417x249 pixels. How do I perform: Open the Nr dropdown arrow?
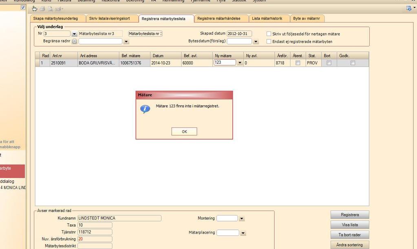(x=74, y=34)
